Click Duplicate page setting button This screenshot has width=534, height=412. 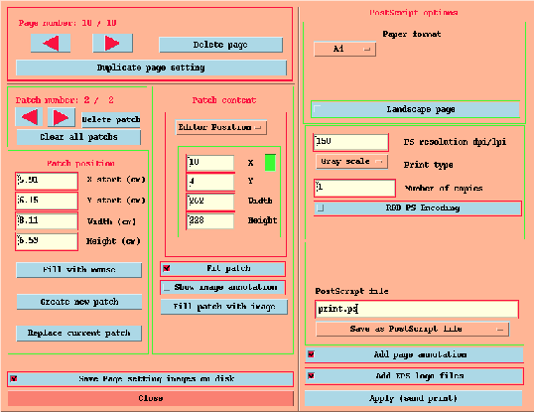[151, 68]
